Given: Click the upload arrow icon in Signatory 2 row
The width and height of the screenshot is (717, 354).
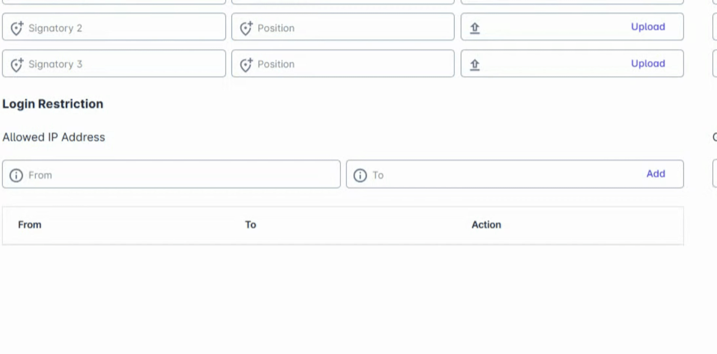Looking at the screenshot, I should coord(475,28).
